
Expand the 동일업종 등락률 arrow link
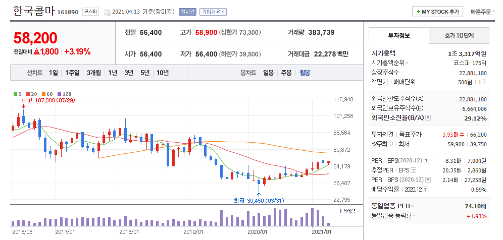click(x=414, y=216)
